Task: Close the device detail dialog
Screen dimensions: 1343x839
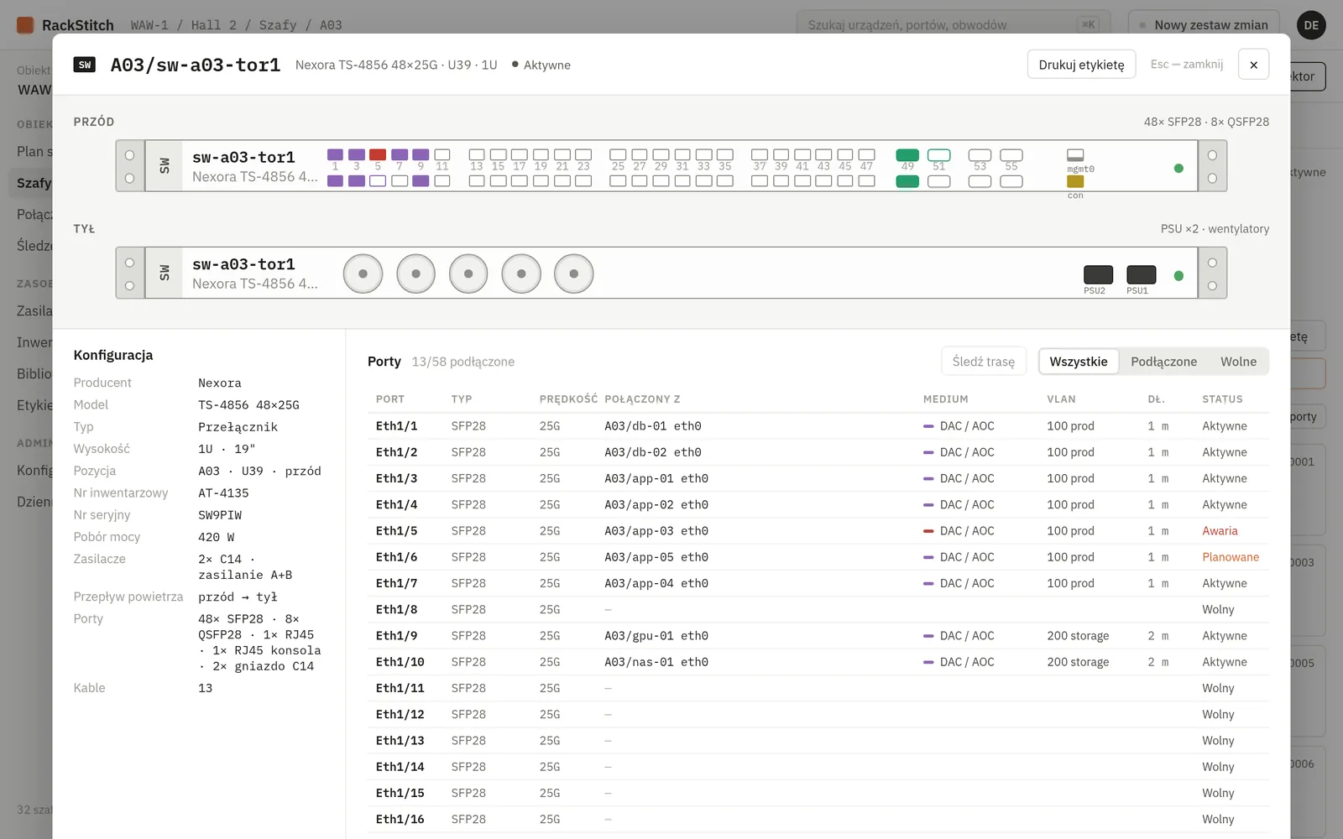Action: tap(1253, 65)
